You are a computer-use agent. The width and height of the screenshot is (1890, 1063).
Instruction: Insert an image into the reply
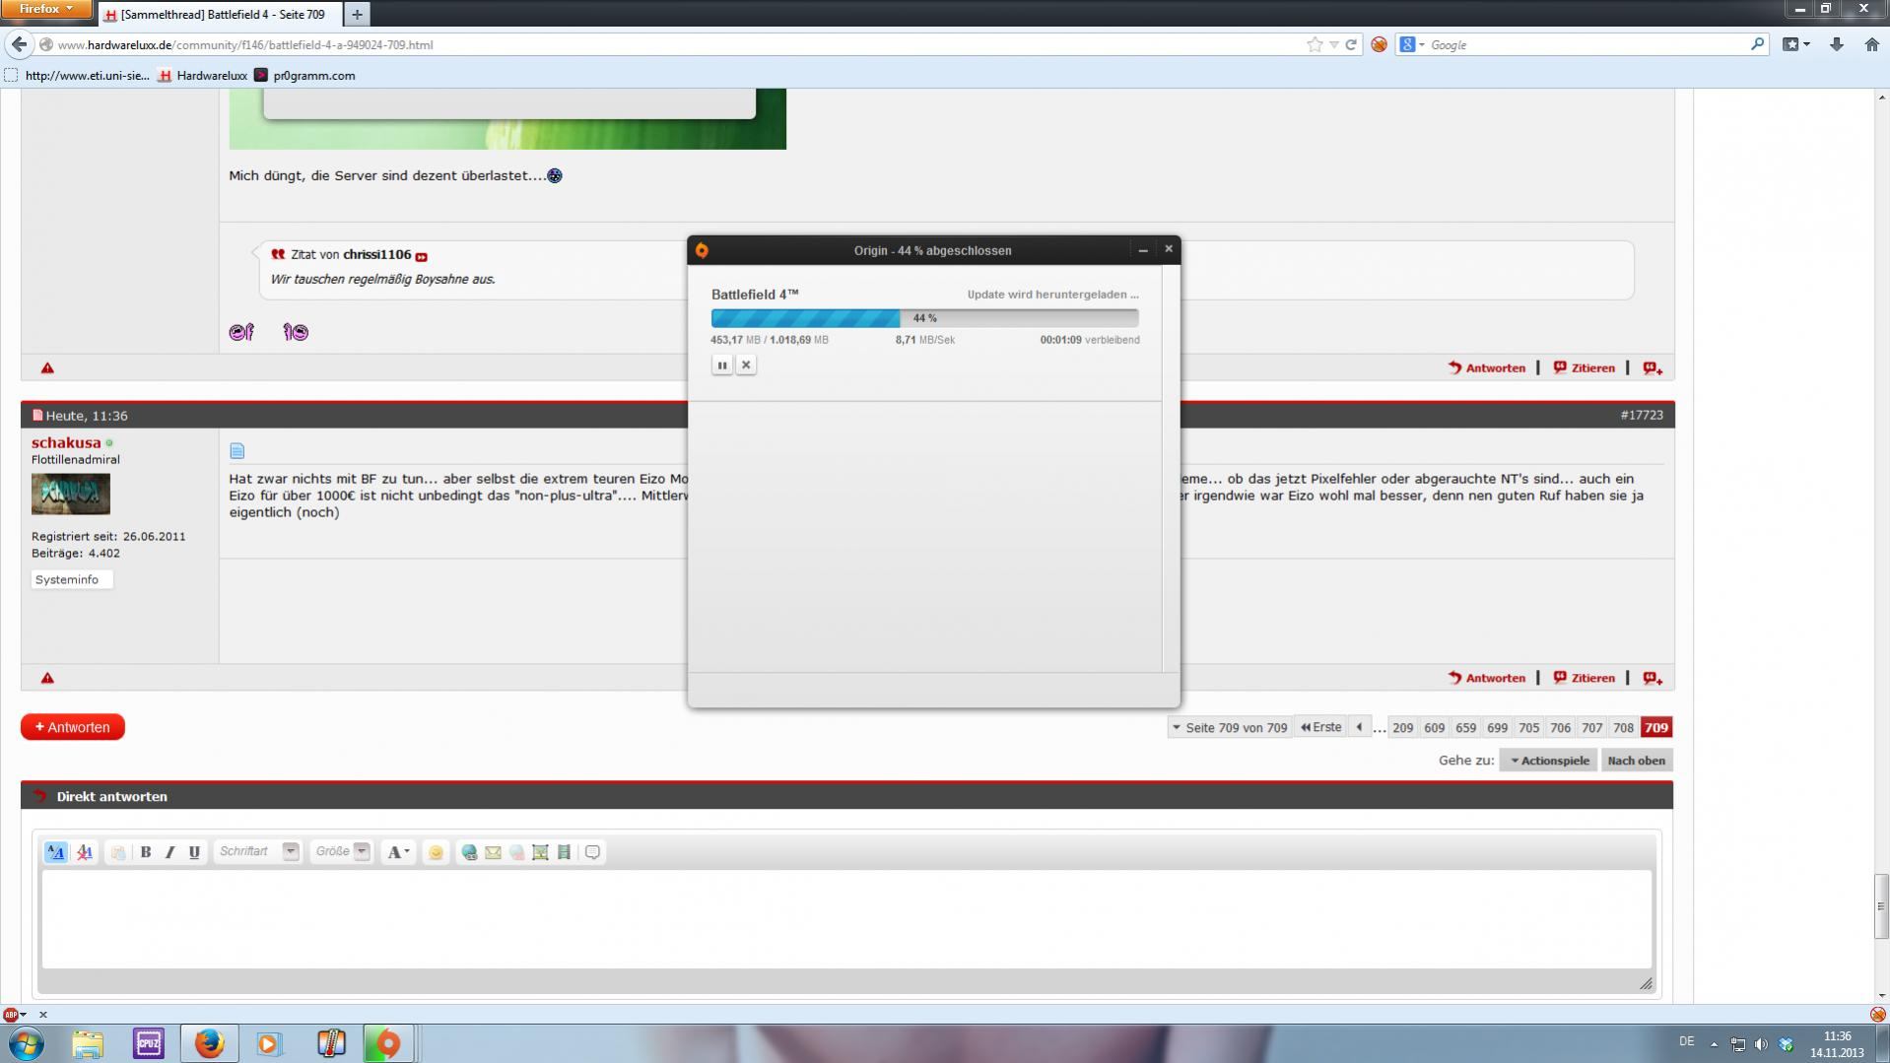pos(540,852)
